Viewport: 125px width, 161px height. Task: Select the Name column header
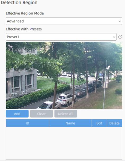tap(70, 123)
